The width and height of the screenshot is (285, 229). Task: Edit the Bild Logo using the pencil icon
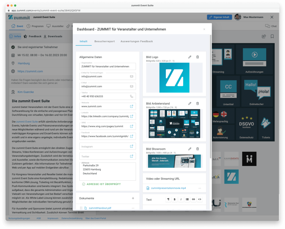(190, 57)
